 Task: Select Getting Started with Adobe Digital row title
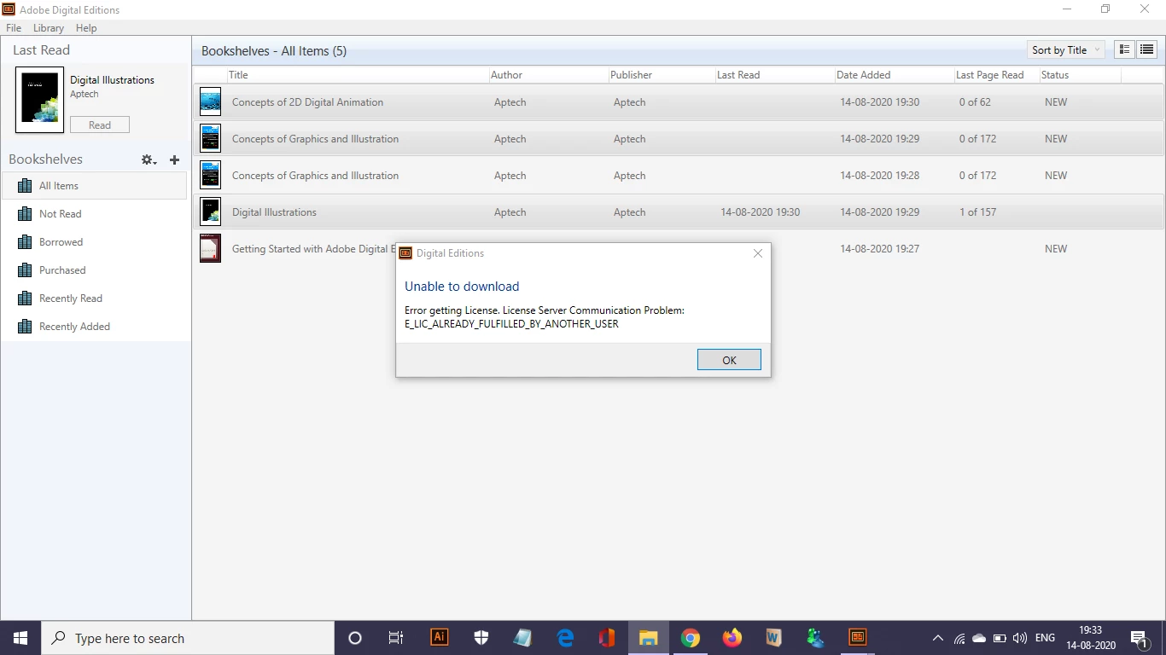[313, 249]
